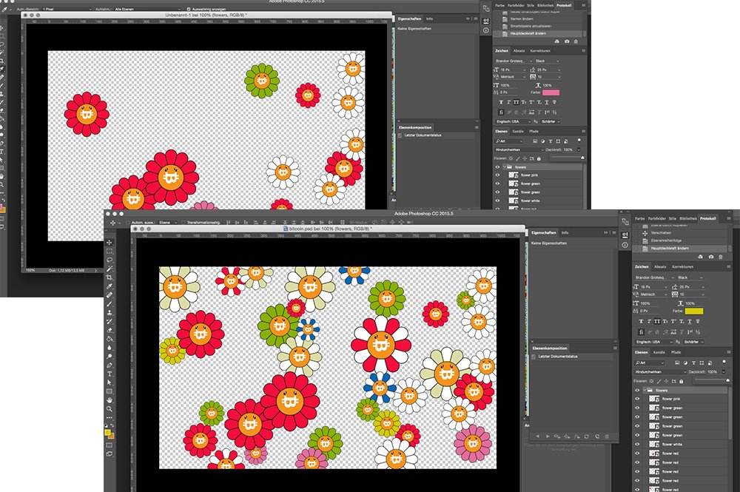Click the bitcoin.psd document title bar
The image size is (740, 492).
(329, 229)
